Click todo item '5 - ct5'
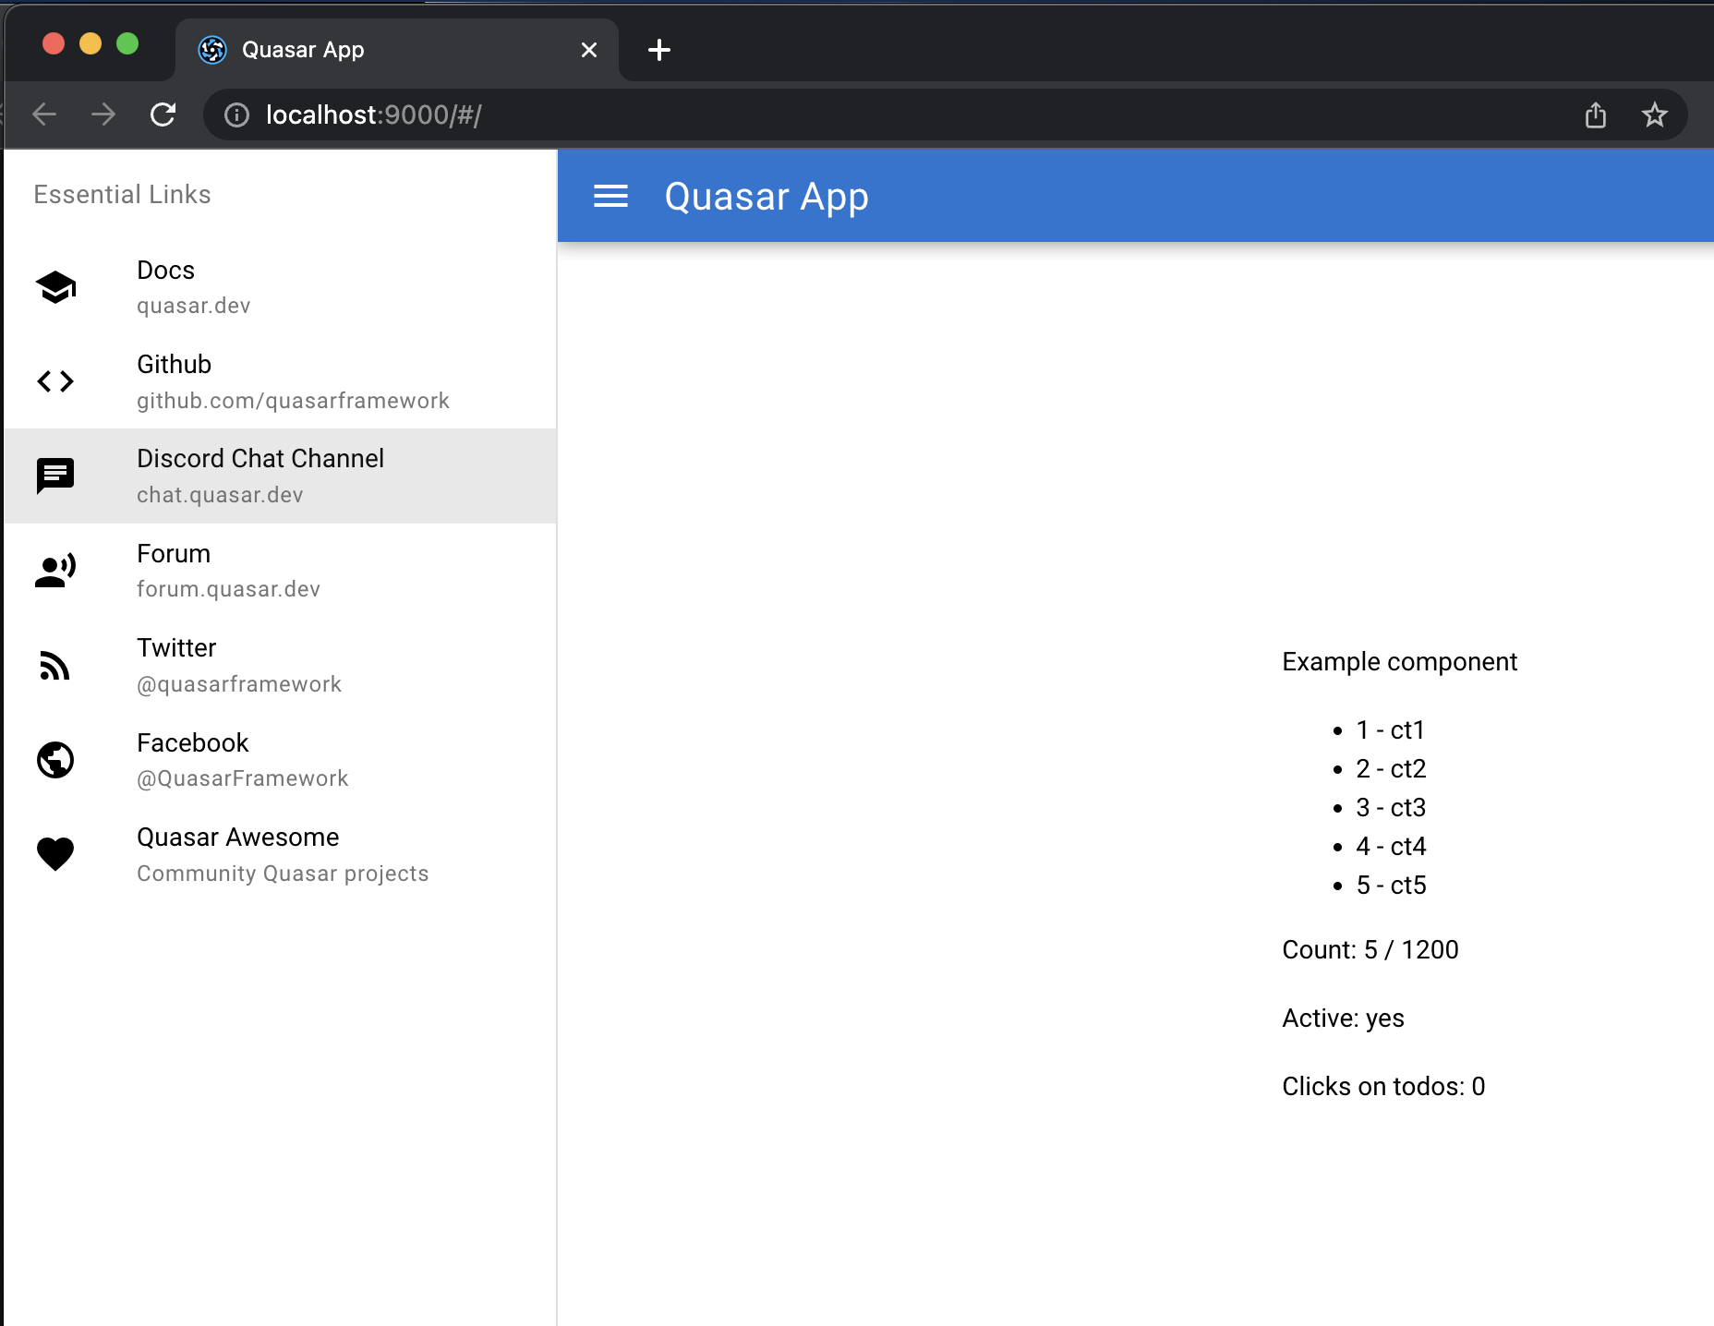The width and height of the screenshot is (1714, 1326). pyautogui.click(x=1391, y=886)
